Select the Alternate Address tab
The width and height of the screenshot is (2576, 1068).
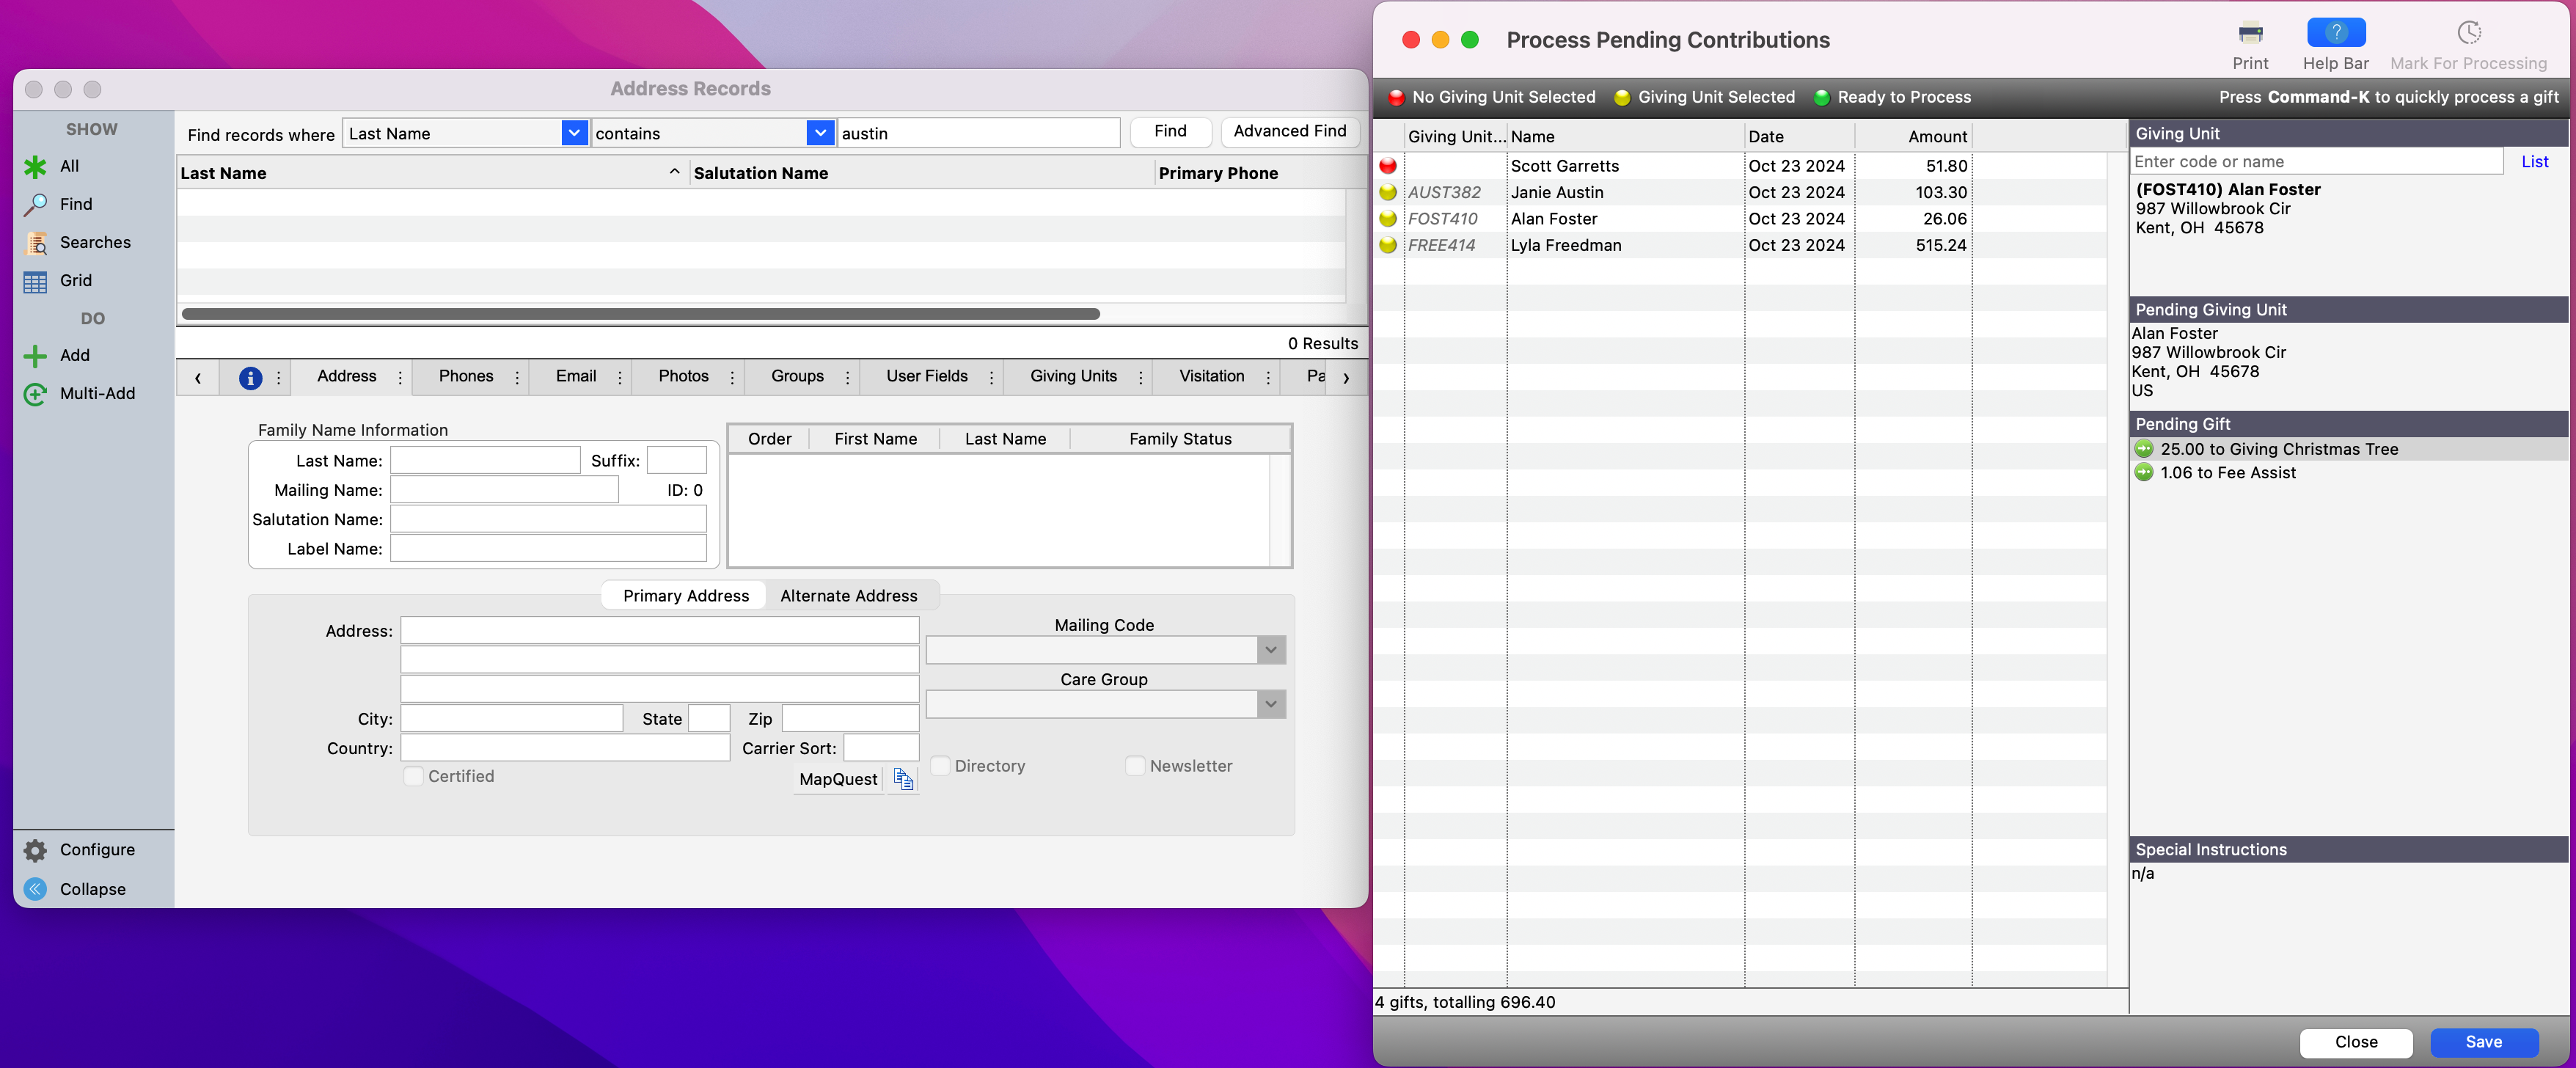848,596
